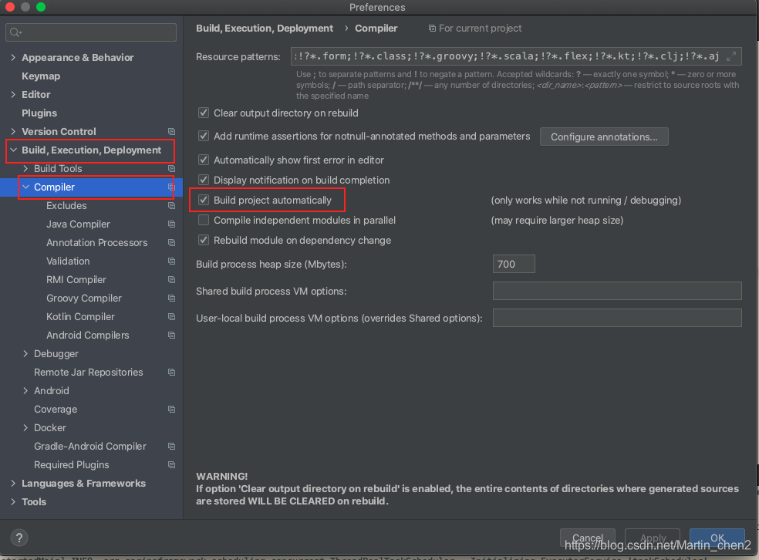Click the Apply button
This screenshot has width=759, height=560.
[x=652, y=538]
